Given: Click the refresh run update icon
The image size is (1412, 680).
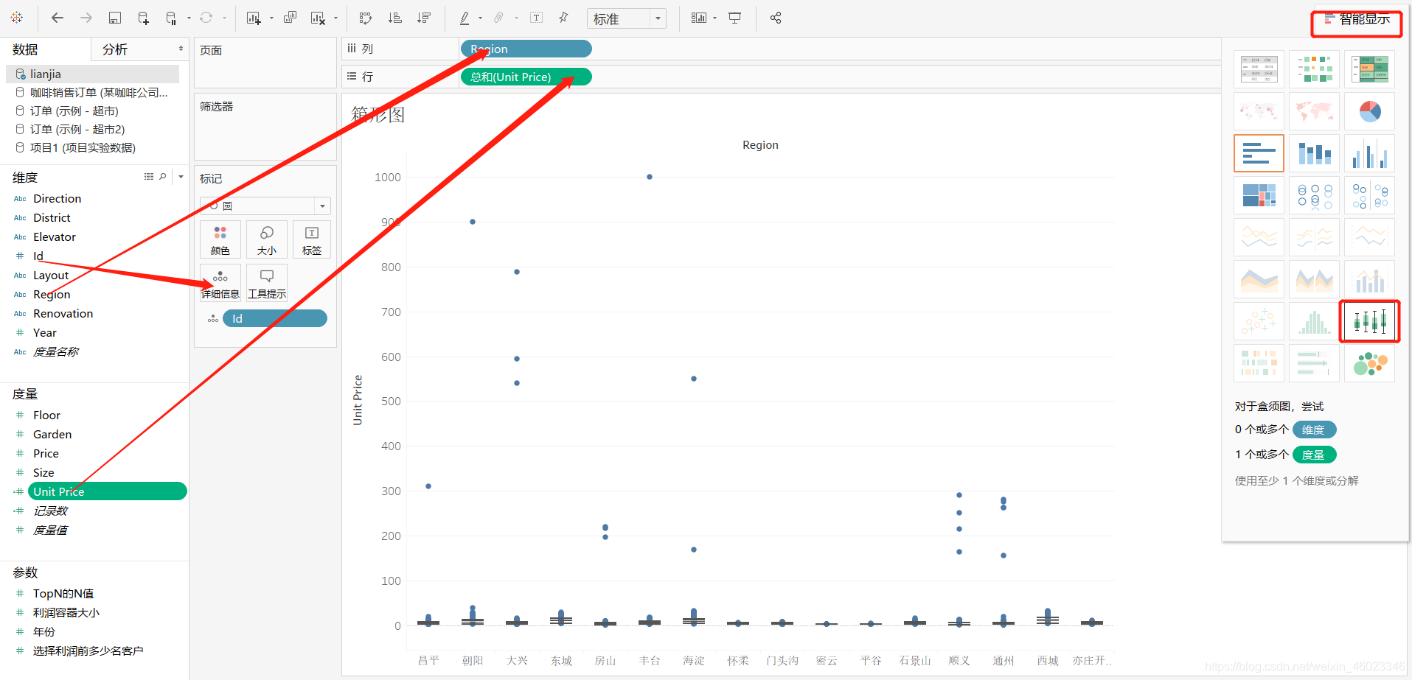Looking at the screenshot, I should point(206,18).
